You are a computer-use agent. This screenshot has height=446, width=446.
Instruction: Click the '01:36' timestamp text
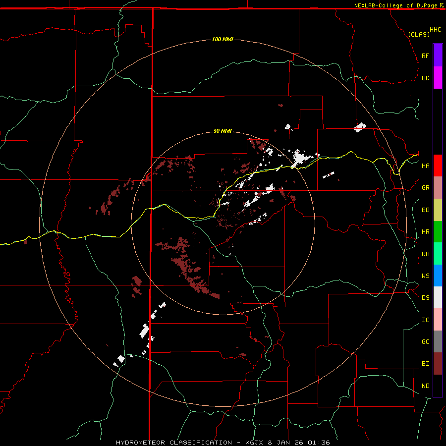(319, 443)
